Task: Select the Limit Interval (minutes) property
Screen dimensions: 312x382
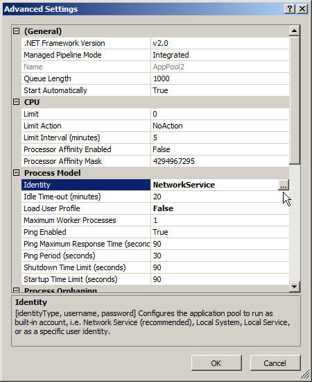Action: (x=86, y=138)
